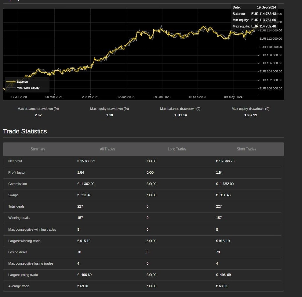The width and height of the screenshot is (302, 297).
Task: Click the 17 Jul 2020 date on chart axis
Action: (x=19, y=97)
